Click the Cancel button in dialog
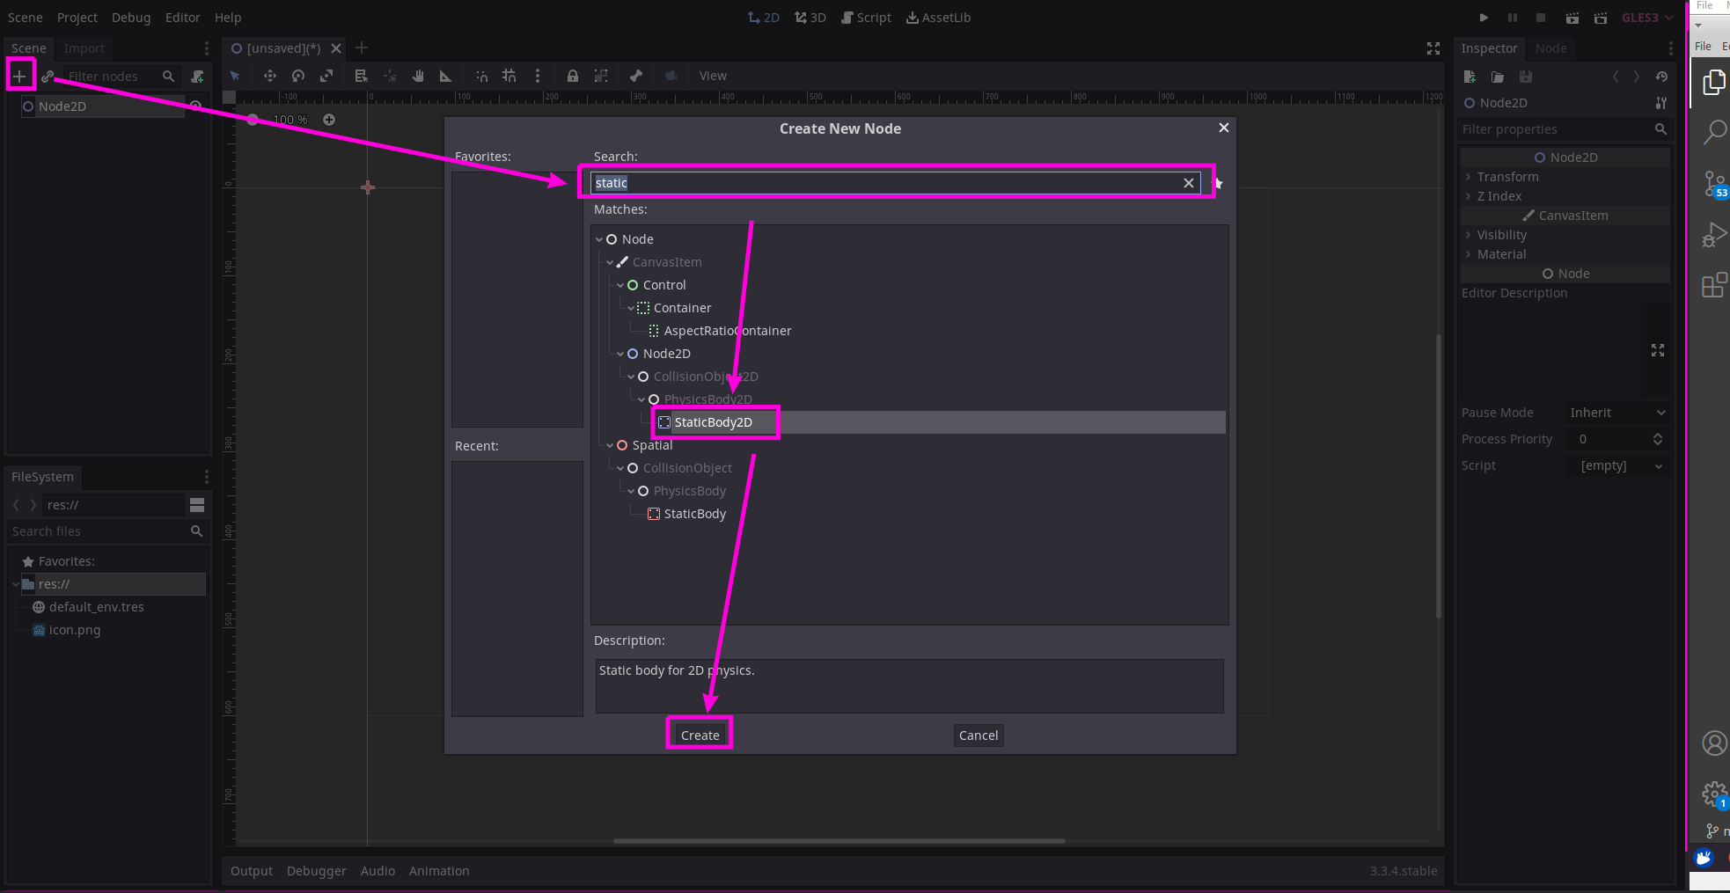The height and width of the screenshot is (893, 1730). click(x=979, y=735)
